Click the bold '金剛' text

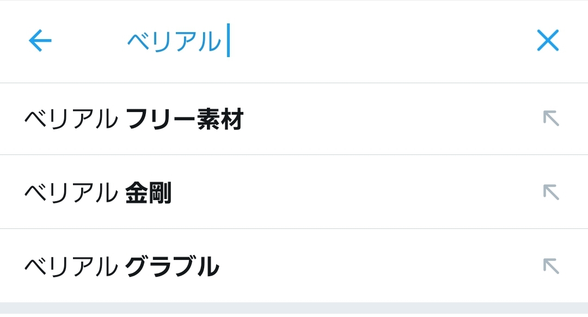pos(148,193)
